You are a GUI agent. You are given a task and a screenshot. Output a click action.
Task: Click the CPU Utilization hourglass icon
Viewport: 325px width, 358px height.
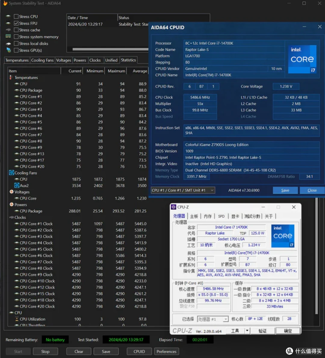click(17, 319)
